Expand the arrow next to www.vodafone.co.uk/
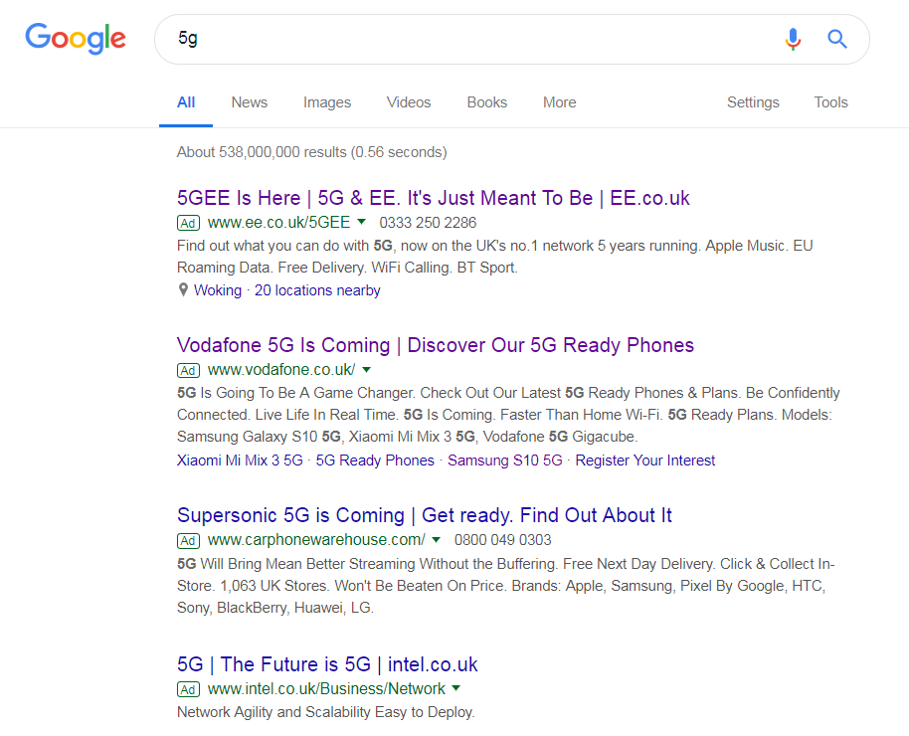Image resolution: width=909 pixels, height=736 pixels. [366, 369]
